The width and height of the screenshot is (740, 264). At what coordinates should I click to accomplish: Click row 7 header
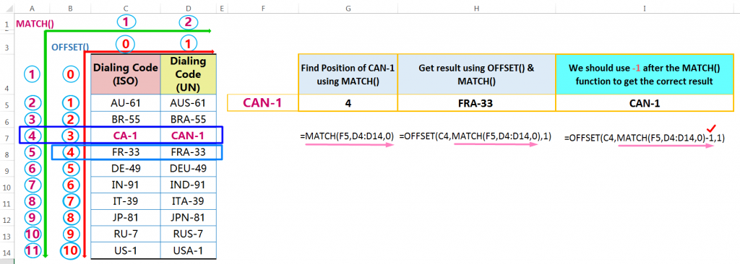7,138
